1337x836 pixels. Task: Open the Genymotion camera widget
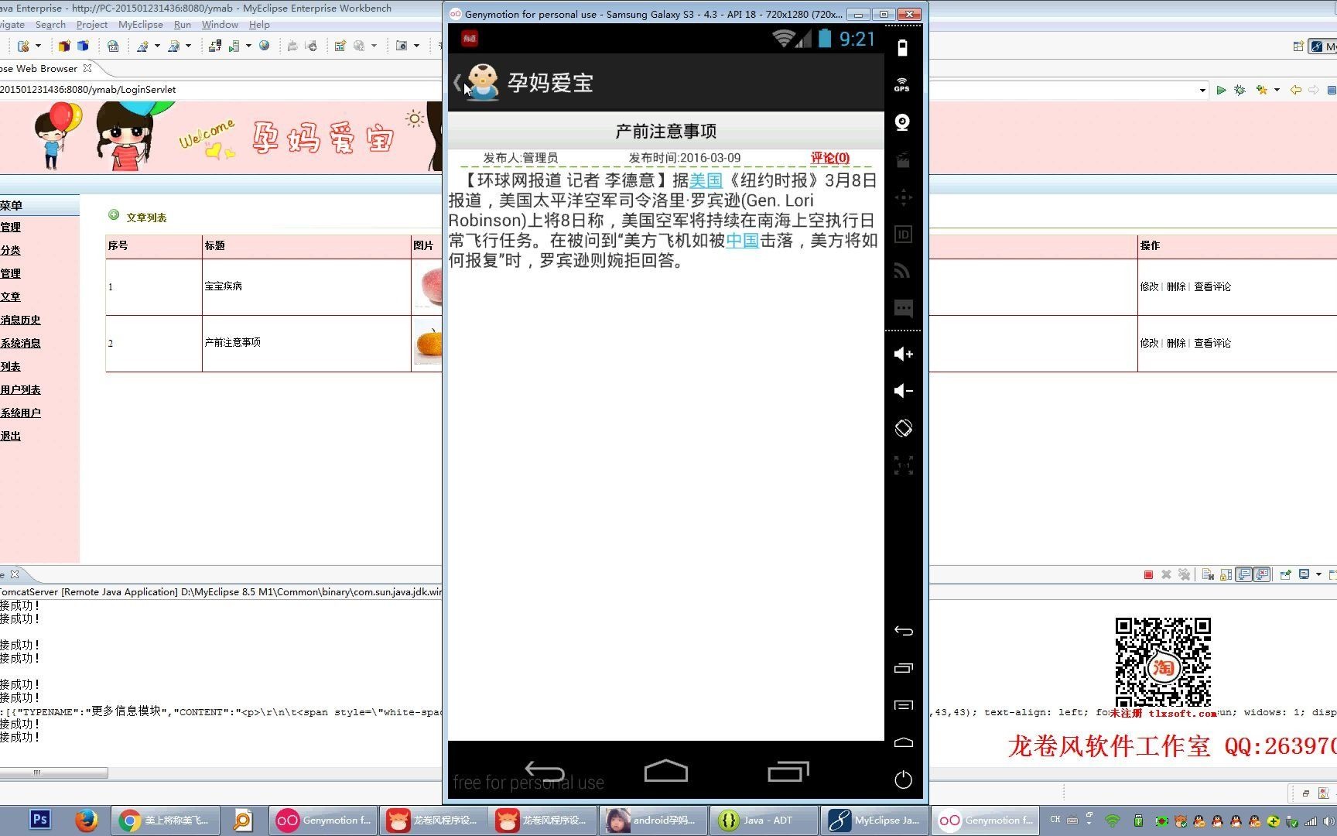[901, 122]
